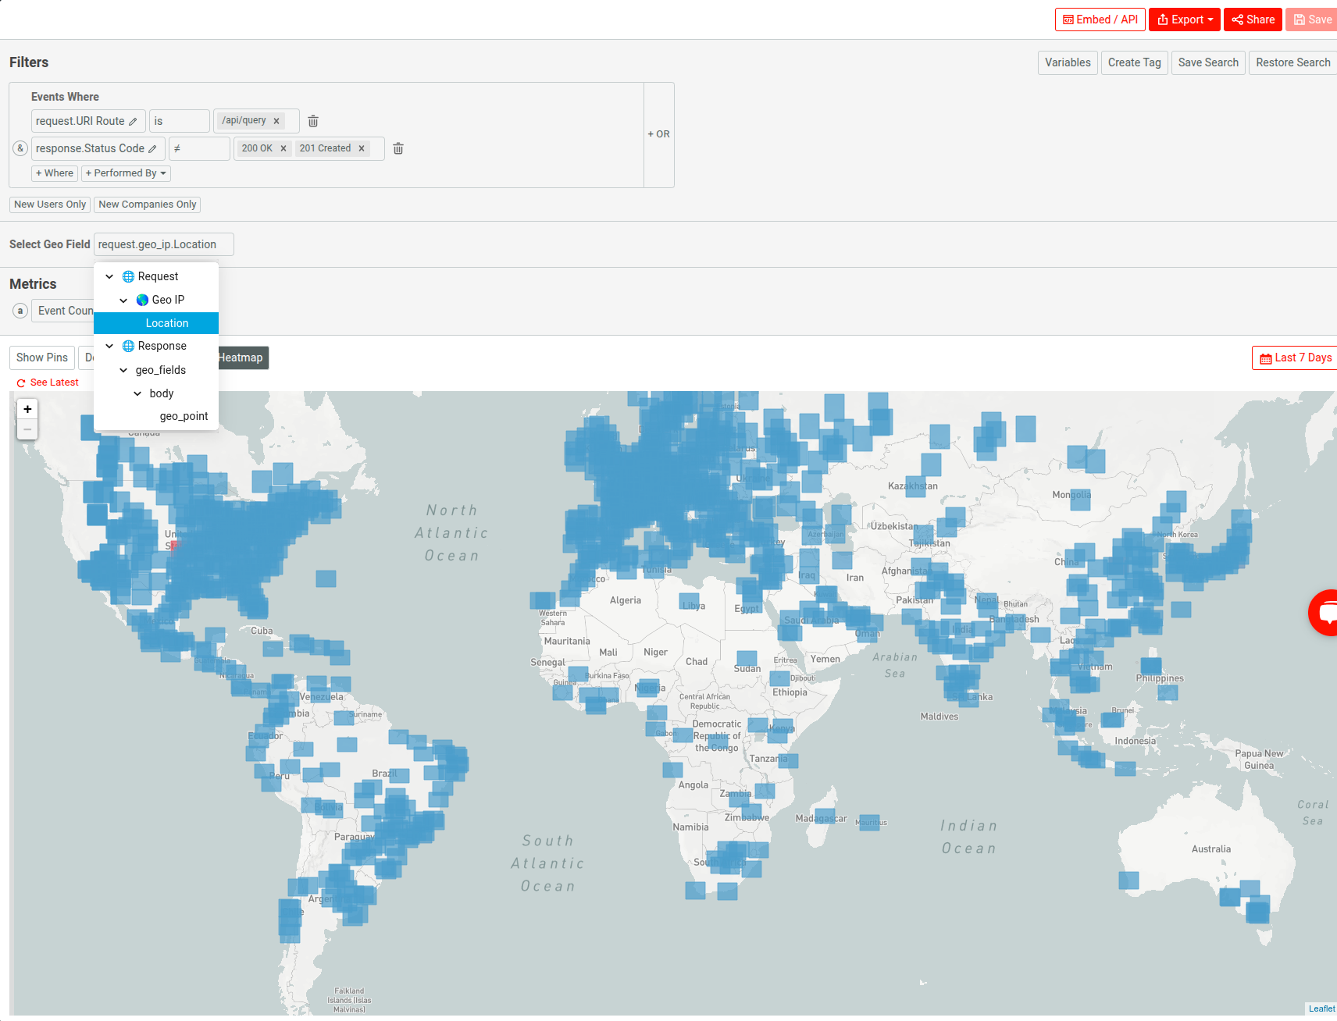Delete the request.URI Route filter row
The height and width of the screenshot is (1021, 1337).
coord(312,121)
